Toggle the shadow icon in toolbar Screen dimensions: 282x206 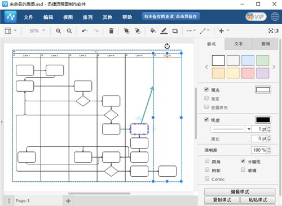pos(175,31)
